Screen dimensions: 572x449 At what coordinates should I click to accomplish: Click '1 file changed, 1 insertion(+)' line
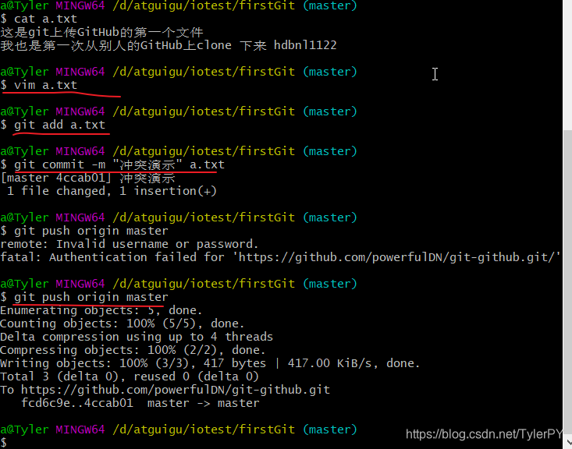(x=112, y=191)
